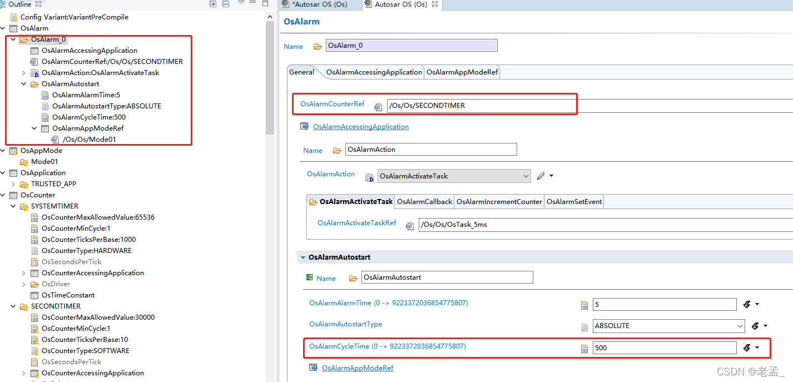The image size is (793, 382).
Task: Click the folder icon next to Name OsAlarm_0 field
Action: [x=318, y=46]
